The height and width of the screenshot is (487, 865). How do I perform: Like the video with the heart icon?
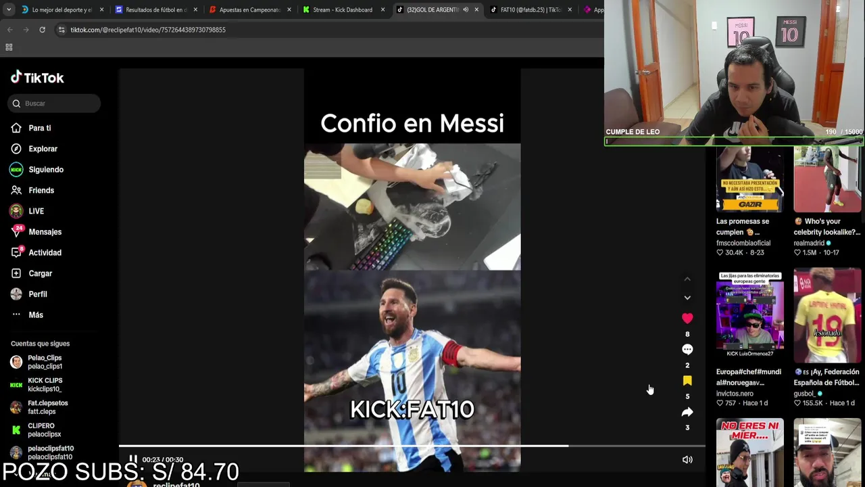tap(687, 318)
